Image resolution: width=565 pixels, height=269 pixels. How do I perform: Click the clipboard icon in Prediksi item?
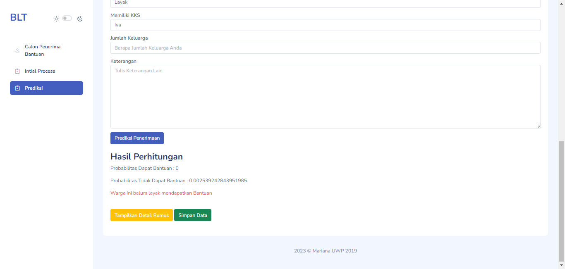point(17,88)
